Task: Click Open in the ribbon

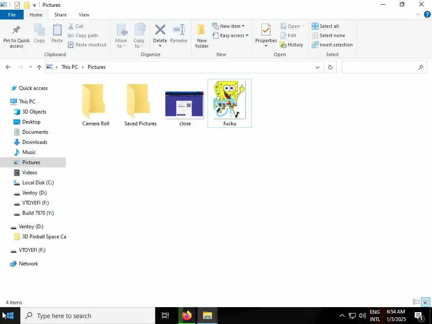Action: (292, 26)
